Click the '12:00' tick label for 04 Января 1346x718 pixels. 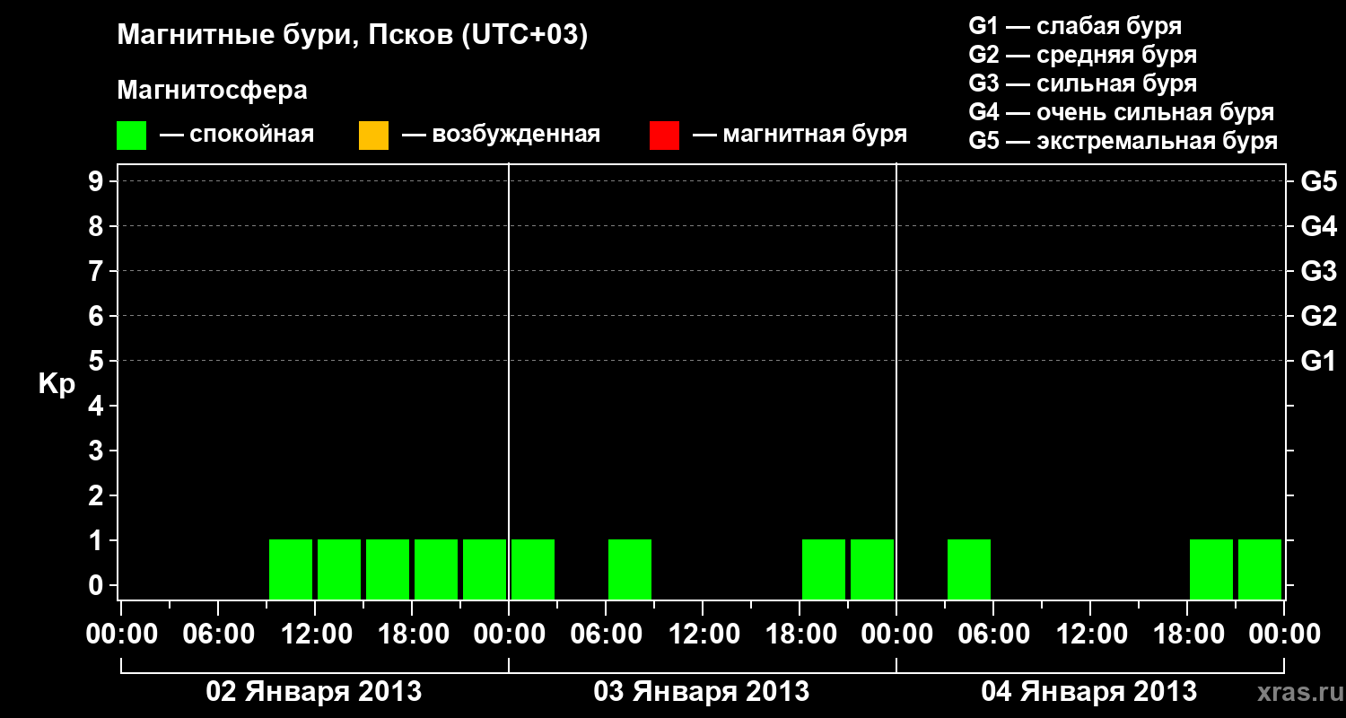1090,634
